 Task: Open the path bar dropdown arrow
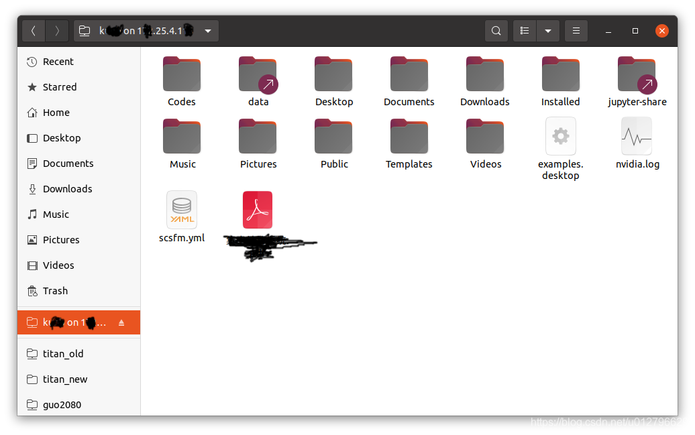coord(207,30)
